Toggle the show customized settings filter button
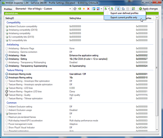Viewport: 163px width, 138px height. pyautogui.click(x=117, y=9)
